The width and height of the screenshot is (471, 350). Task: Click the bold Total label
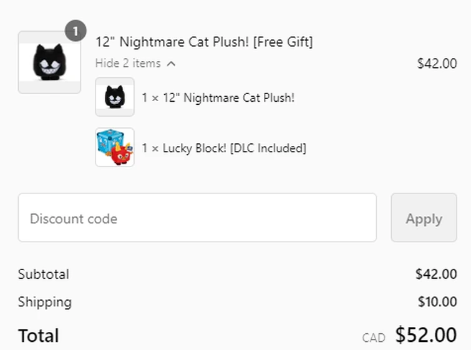(39, 336)
